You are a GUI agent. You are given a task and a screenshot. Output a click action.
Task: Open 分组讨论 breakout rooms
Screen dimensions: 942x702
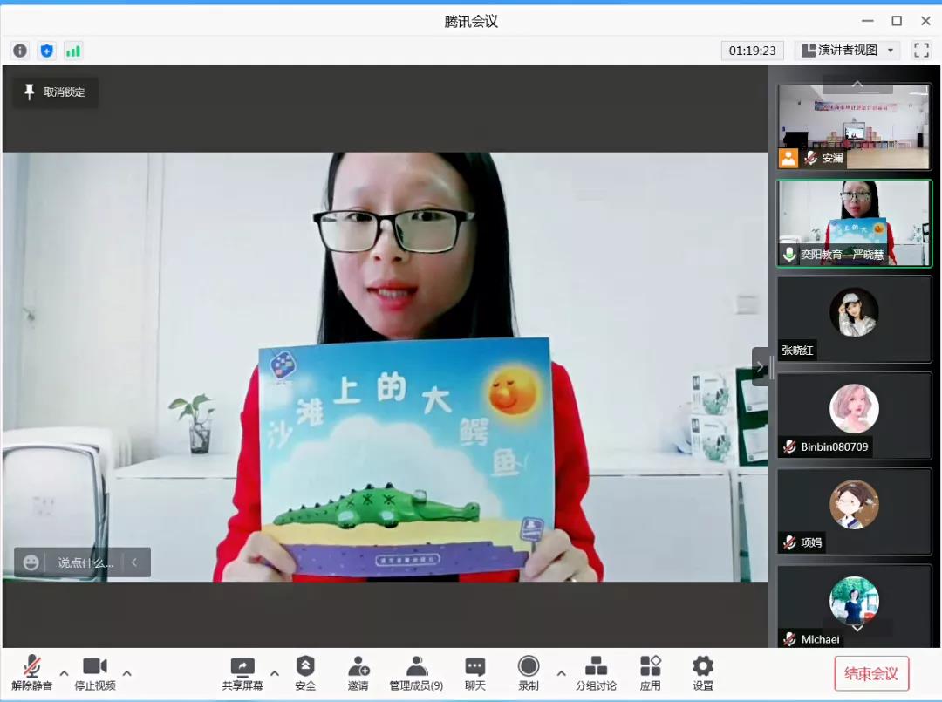pos(596,672)
